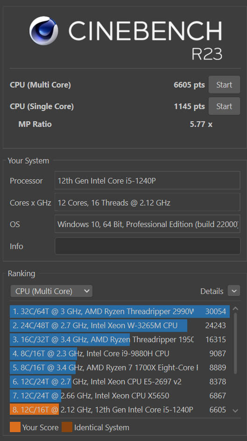
Task: Start the CPU Multi Core benchmark
Action: (224, 85)
